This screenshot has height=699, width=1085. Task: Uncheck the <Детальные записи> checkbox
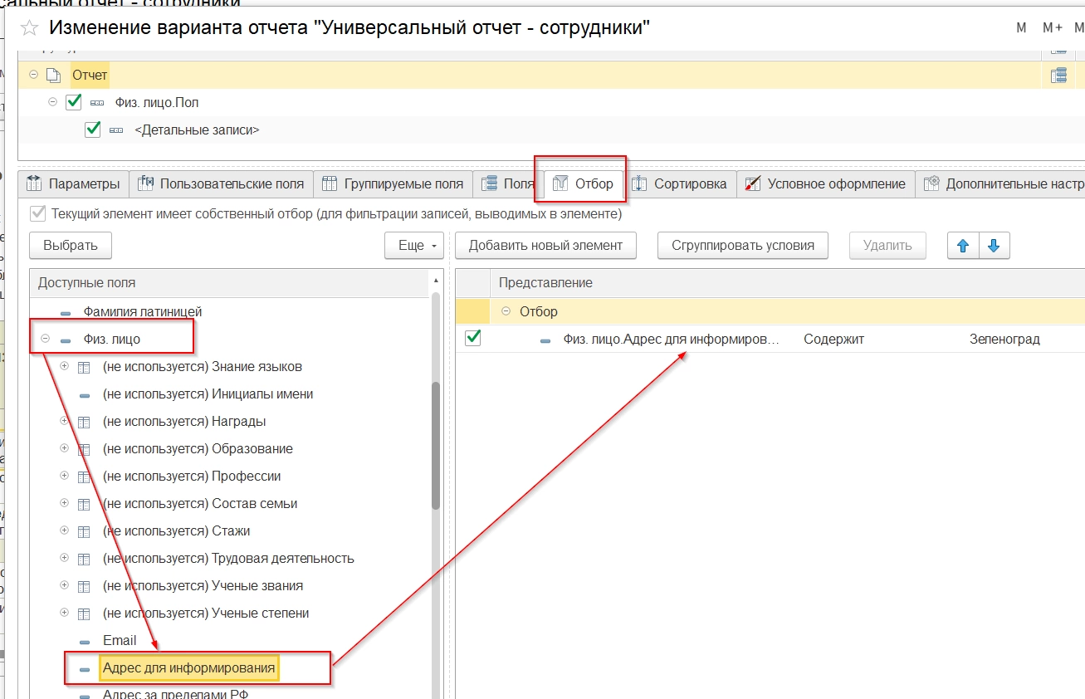coord(93,130)
